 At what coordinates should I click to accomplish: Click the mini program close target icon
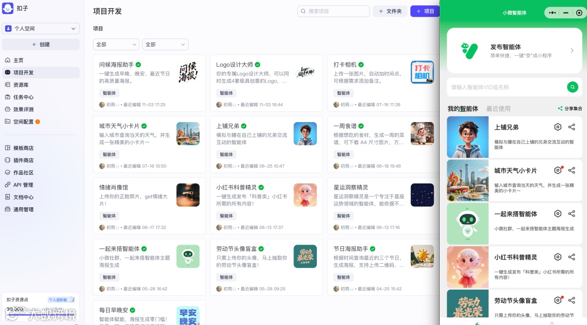(579, 12)
